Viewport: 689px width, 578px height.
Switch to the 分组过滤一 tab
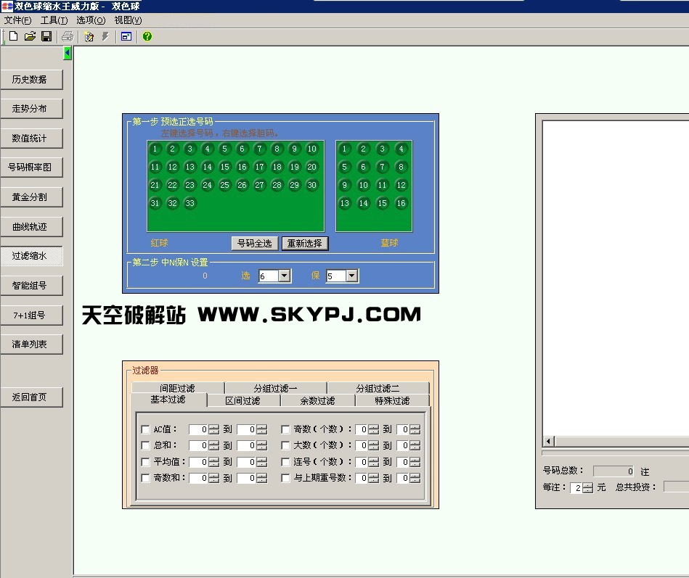point(275,388)
